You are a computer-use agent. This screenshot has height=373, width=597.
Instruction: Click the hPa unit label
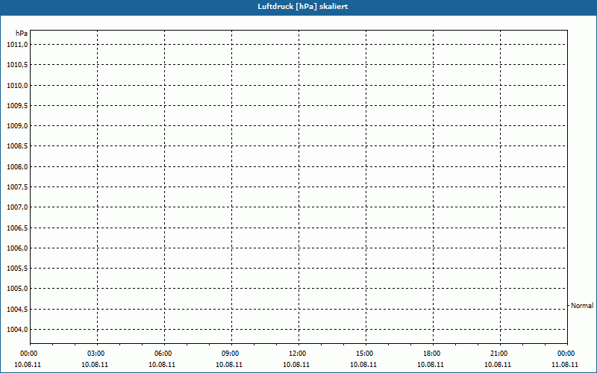(22, 34)
